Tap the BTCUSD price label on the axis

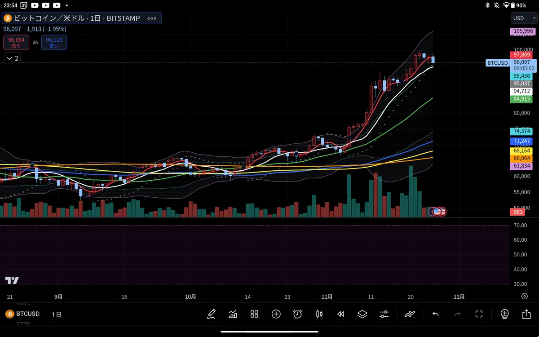498,63
